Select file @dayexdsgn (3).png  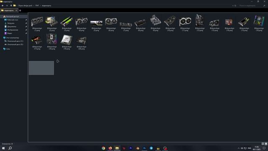coord(67,23)
